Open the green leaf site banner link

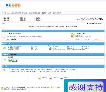[13, 61]
